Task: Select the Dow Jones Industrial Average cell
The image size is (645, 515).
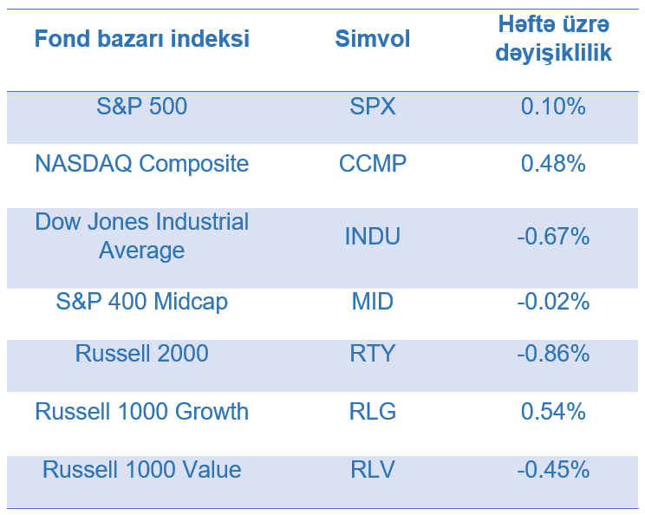Action: tap(141, 236)
